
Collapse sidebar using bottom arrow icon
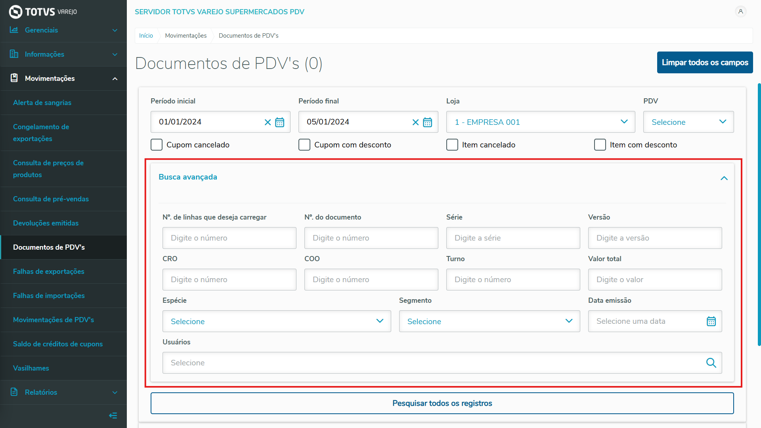tap(113, 415)
